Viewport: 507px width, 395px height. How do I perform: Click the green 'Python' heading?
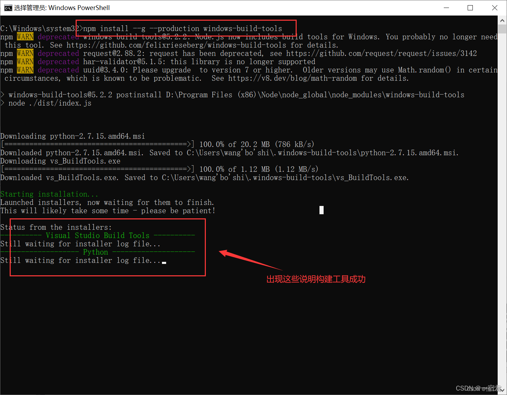(x=96, y=252)
